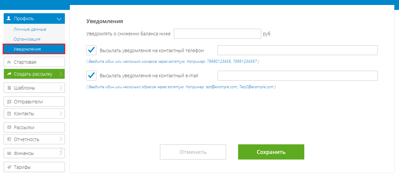Open Личные данные profile section
Viewport: 399px width, 180px height.
pyautogui.click(x=30, y=29)
